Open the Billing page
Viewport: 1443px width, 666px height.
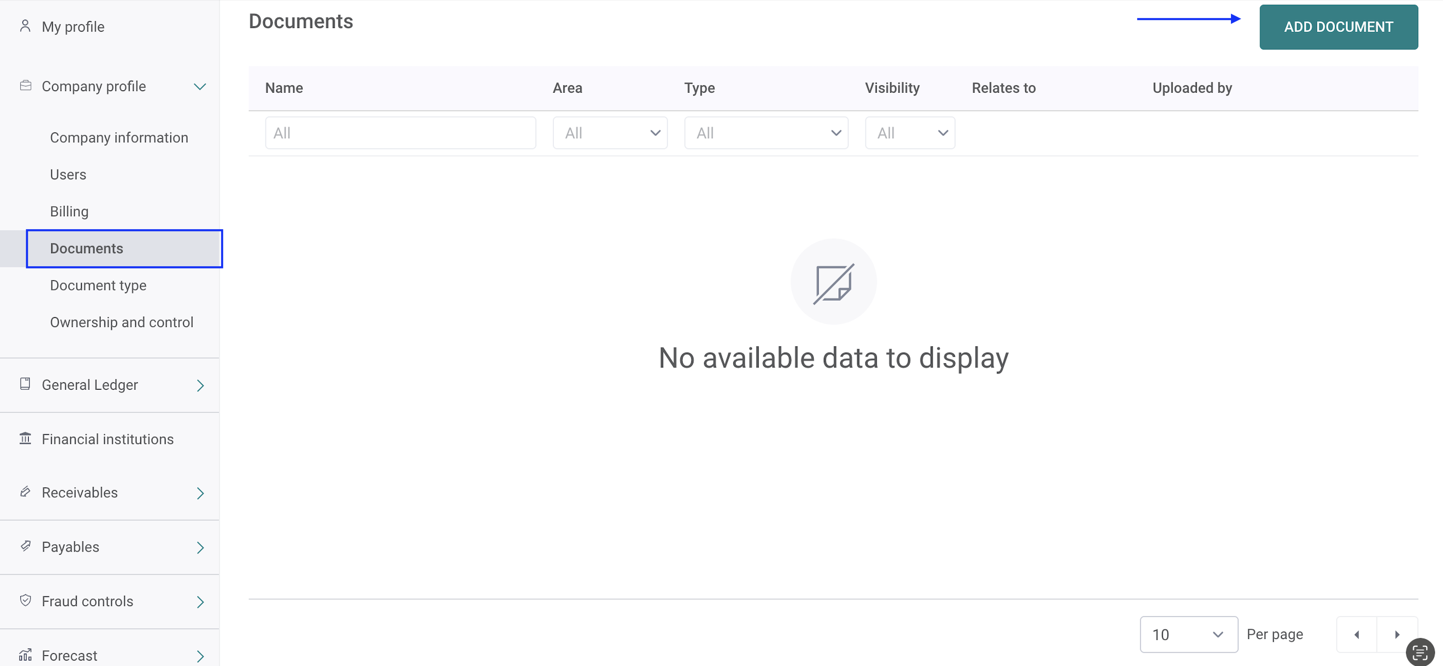pyautogui.click(x=69, y=212)
